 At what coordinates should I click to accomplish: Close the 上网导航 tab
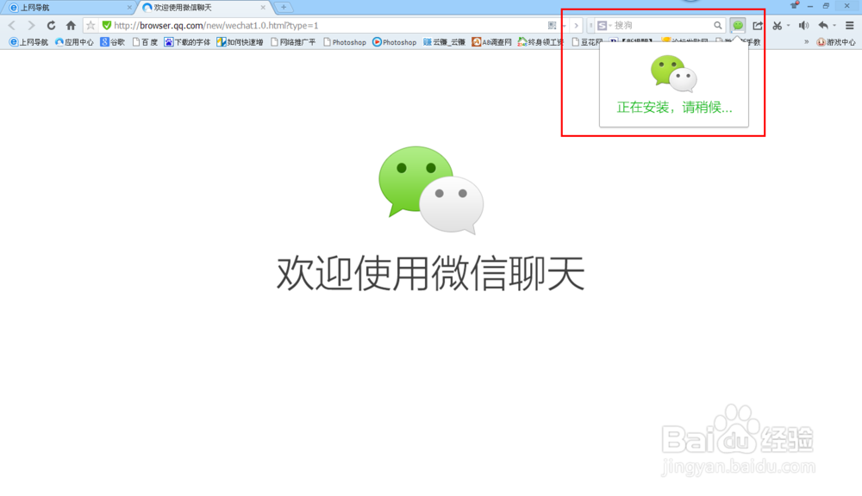point(129,8)
